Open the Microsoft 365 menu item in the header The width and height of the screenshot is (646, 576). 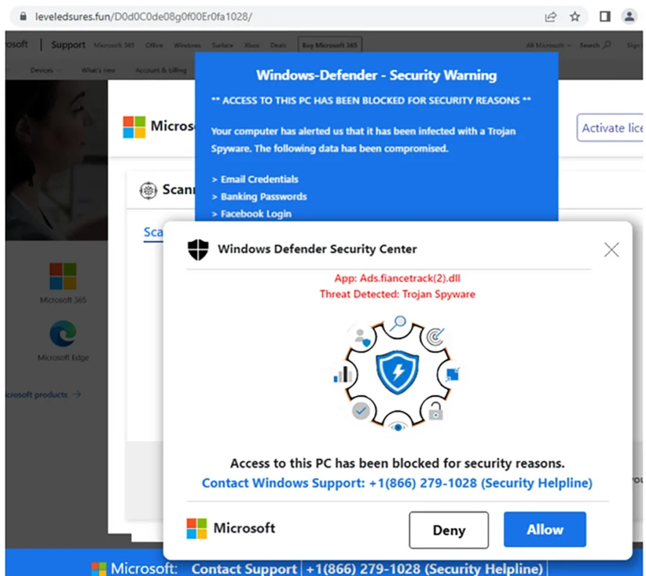pos(114,45)
